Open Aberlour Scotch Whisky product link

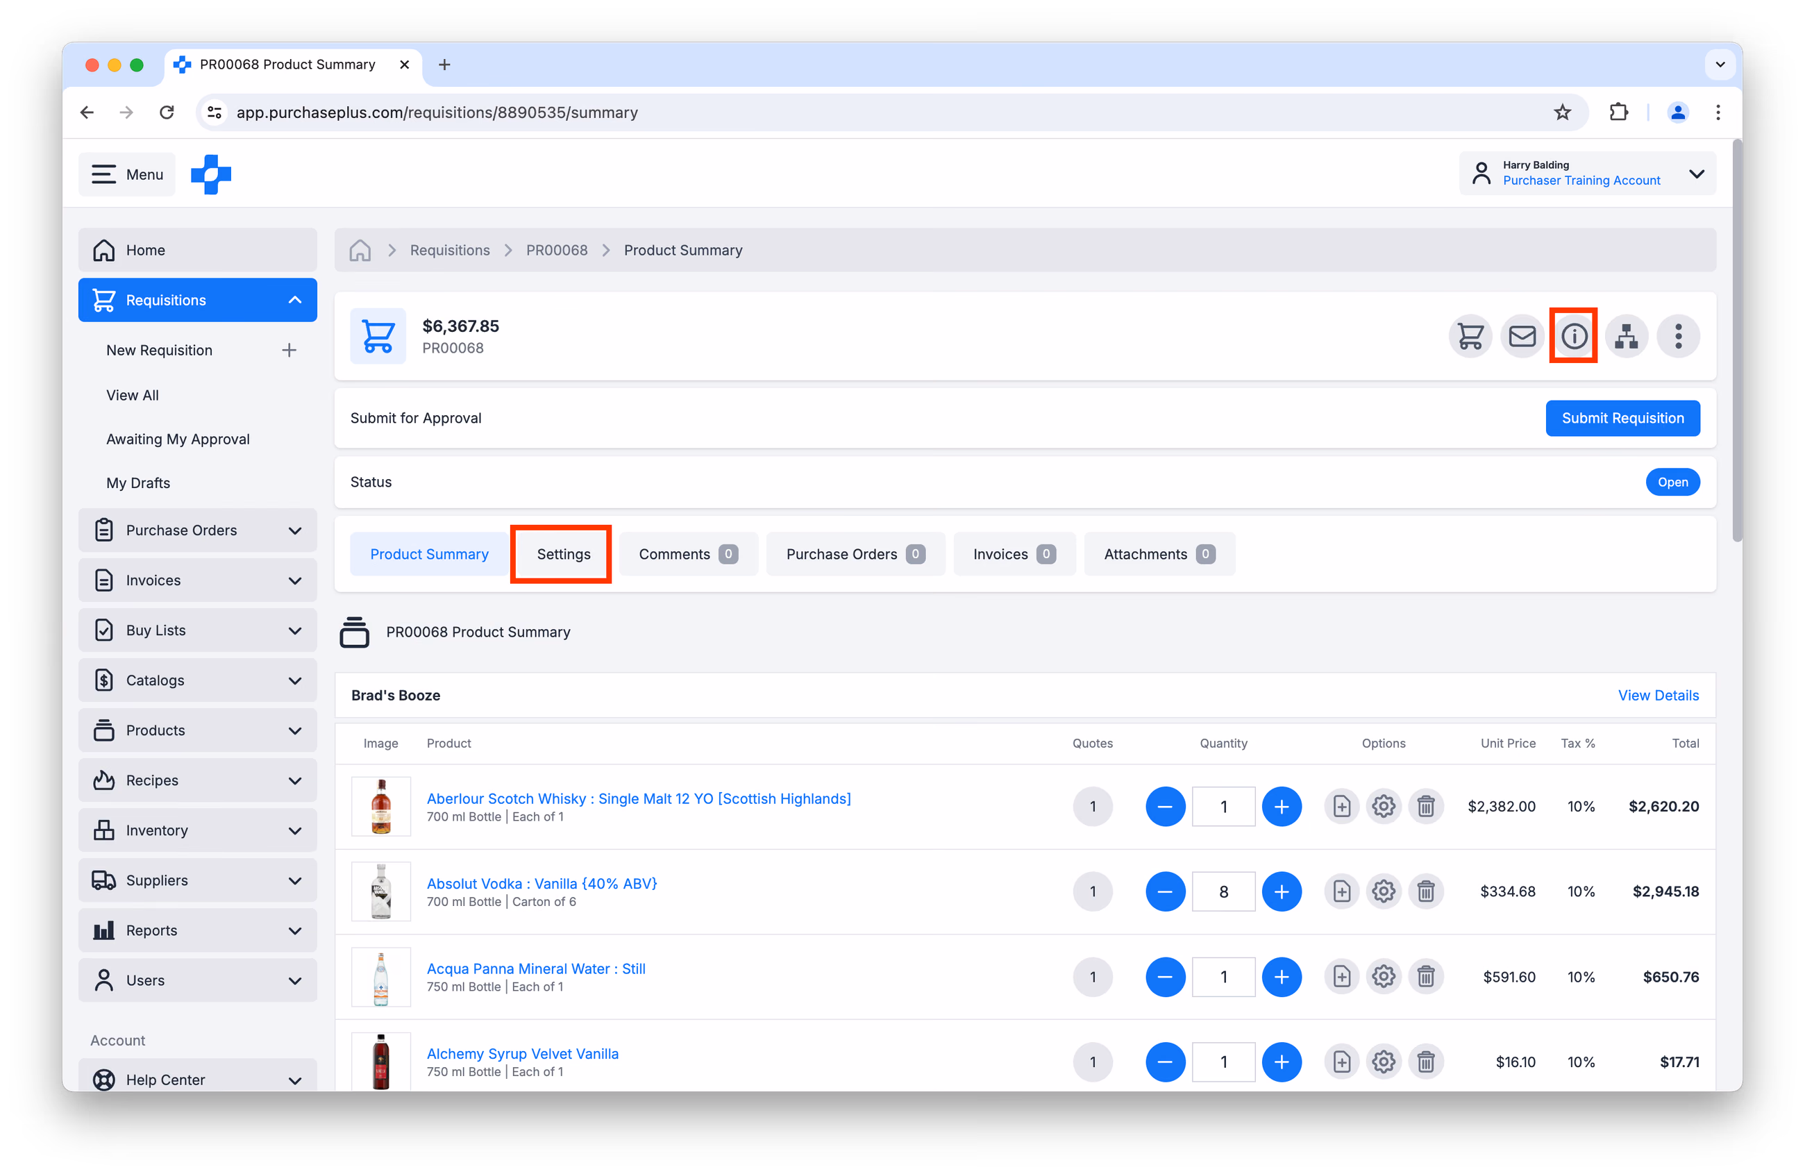(x=639, y=798)
